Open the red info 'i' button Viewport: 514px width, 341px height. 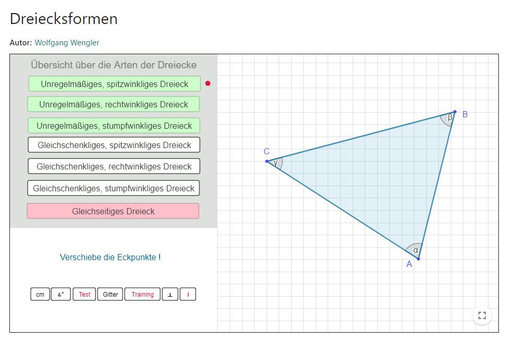pos(188,295)
